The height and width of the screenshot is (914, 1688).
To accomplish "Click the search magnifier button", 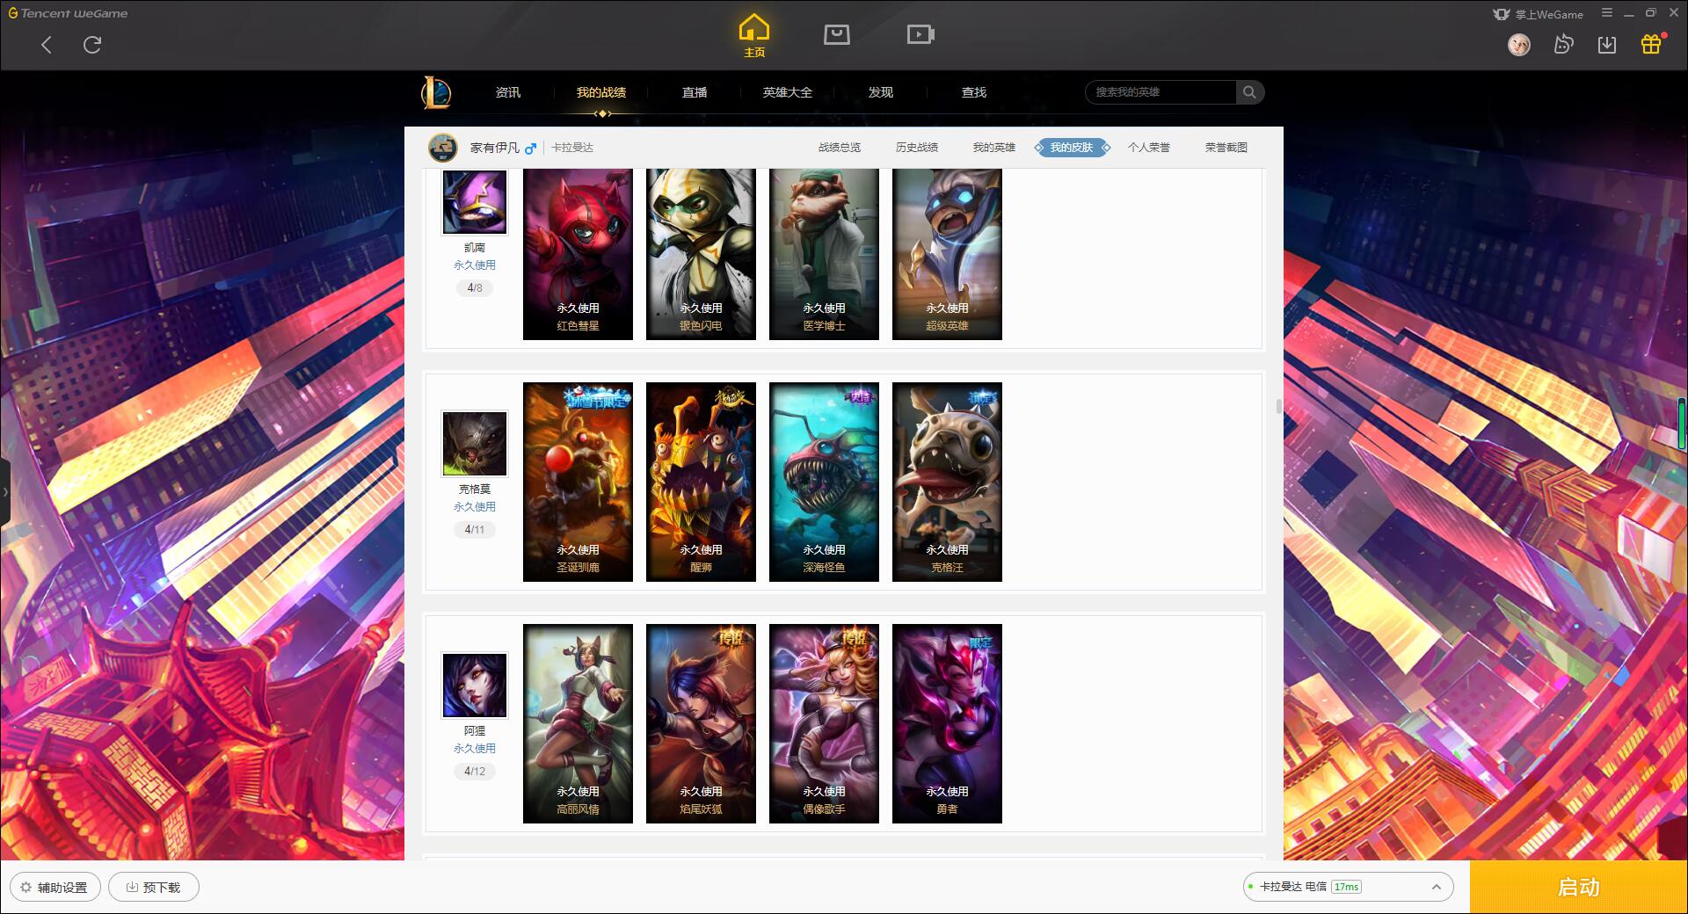I will tap(1249, 92).
